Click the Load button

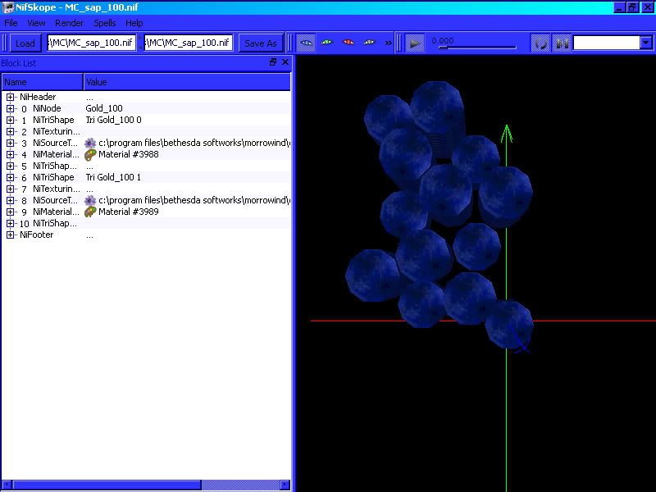click(25, 43)
